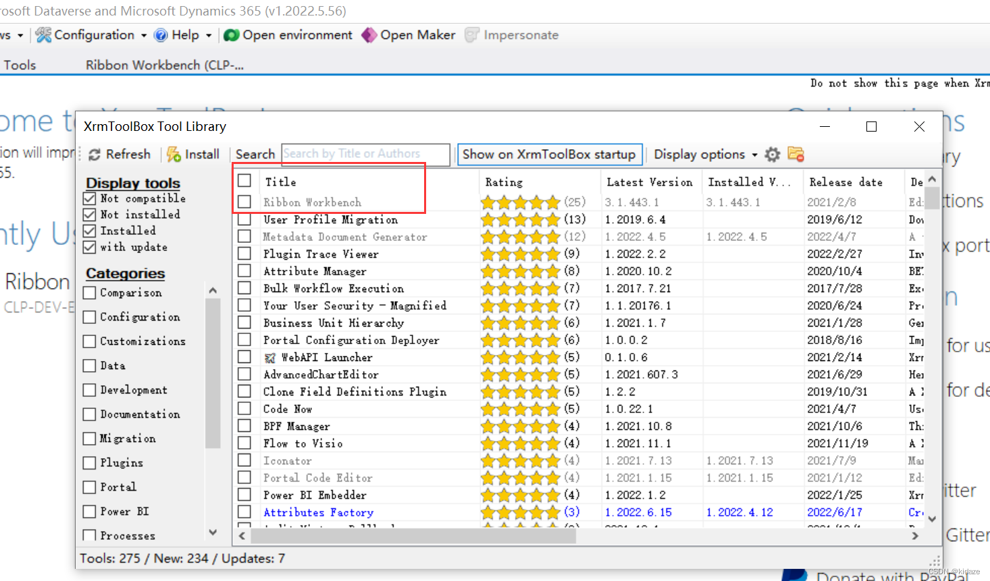
Task: Check the Ribbon Workbench row checkbox
Action: click(x=245, y=202)
